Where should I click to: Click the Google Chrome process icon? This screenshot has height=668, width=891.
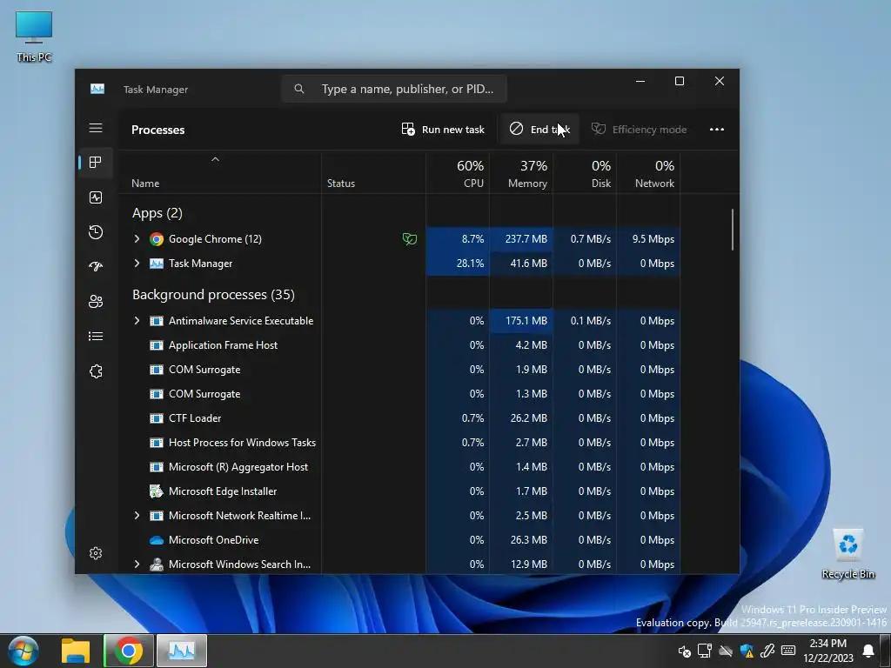coord(157,239)
